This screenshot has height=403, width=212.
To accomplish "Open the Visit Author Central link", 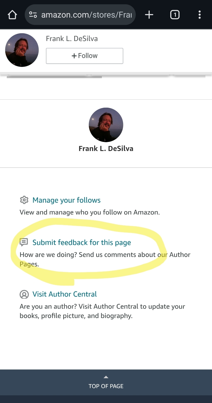I will tap(64, 294).
